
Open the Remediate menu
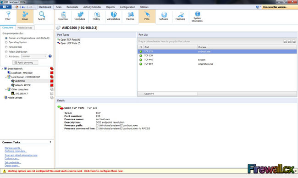pyautogui.click(x=72, y=7)
